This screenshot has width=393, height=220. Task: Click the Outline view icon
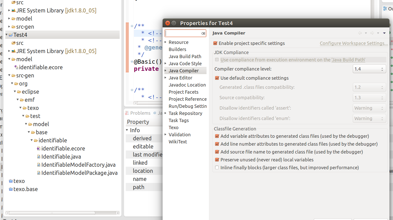[385, 8]
